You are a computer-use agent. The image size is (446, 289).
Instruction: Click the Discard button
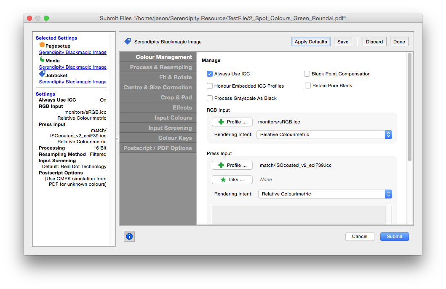[x=374, y=42]
